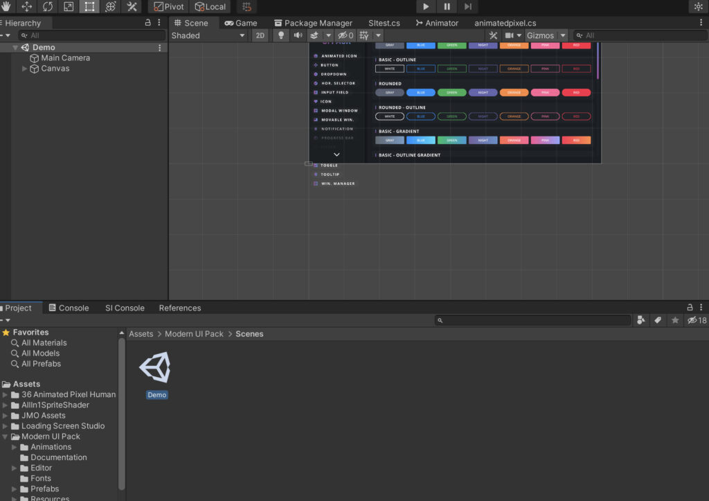Enable 2D view mode
Screen dimensions: 709x501
(260, 35)
